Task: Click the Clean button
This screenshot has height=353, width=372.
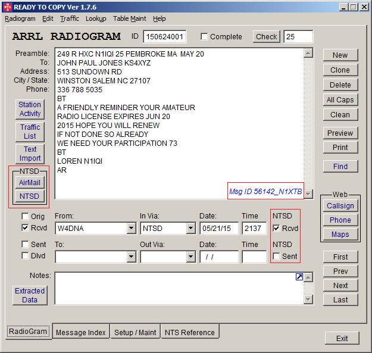Action: tap(340, 115)
